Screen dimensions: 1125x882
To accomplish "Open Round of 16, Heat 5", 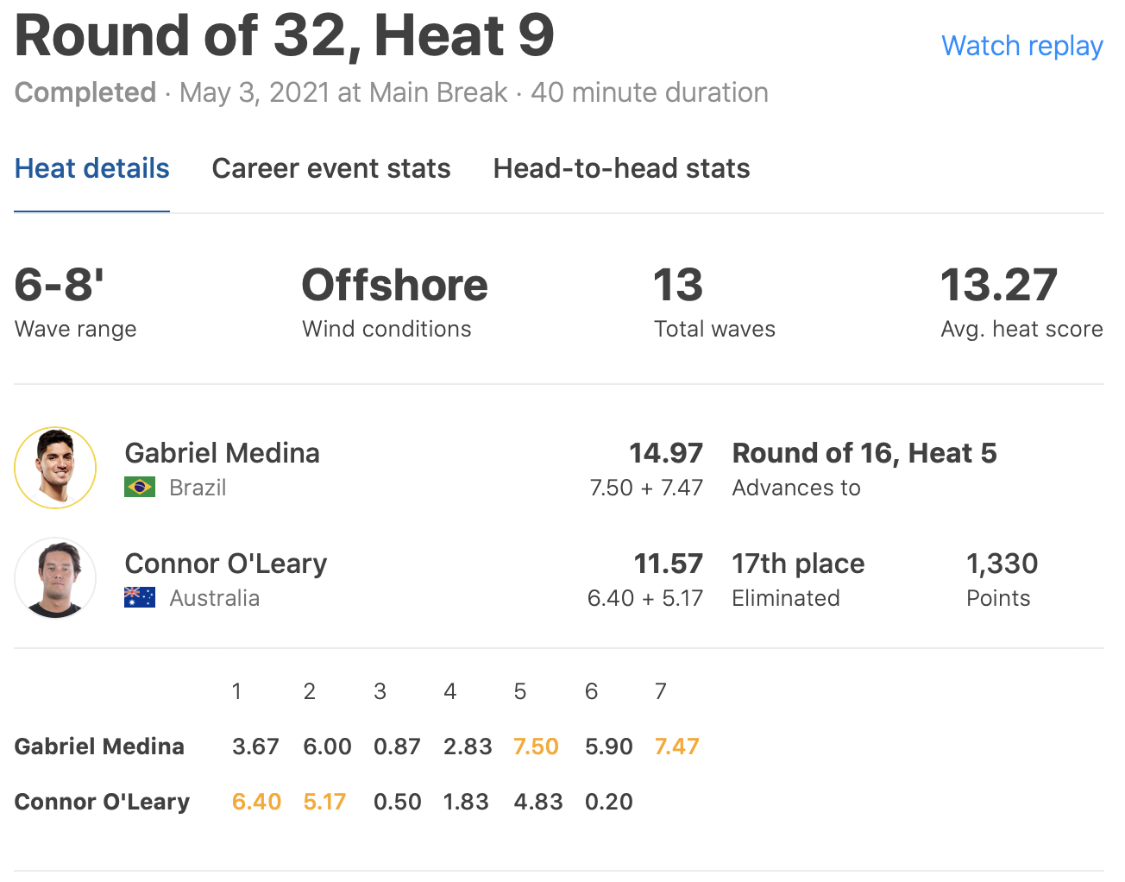I will coord(864,453).
